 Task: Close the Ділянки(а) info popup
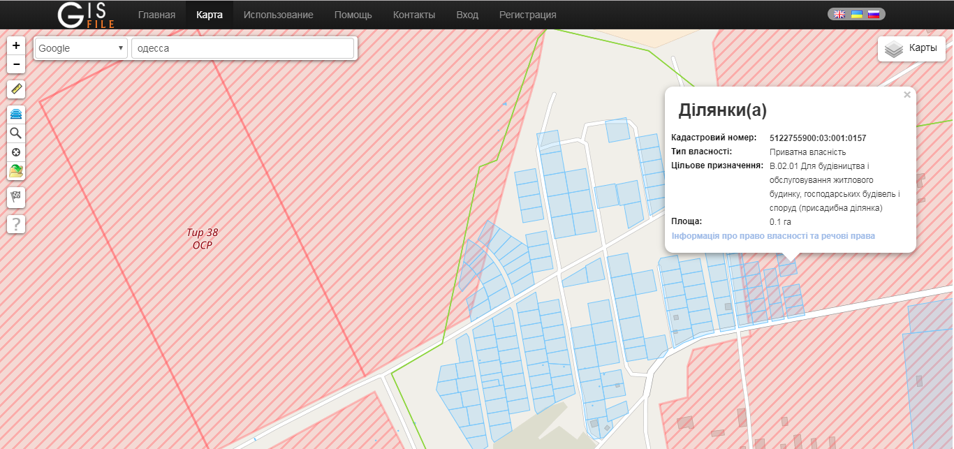(907, 95)
